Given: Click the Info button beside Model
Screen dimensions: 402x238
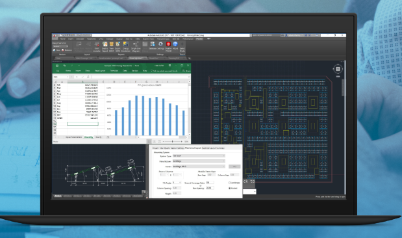Looking at the screenshot, I should point(234,166).
